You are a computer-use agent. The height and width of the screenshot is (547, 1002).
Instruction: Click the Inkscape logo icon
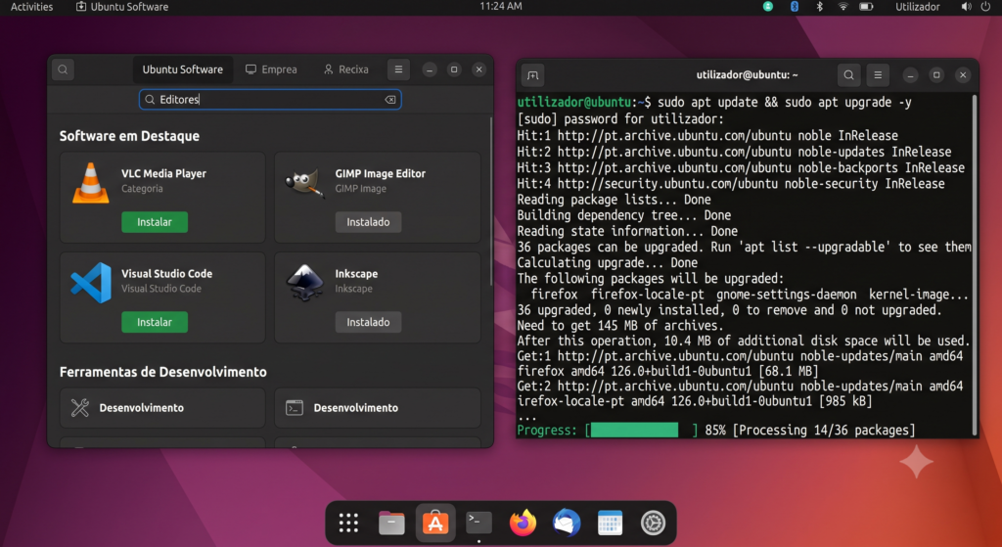click(x=304, y=282)
